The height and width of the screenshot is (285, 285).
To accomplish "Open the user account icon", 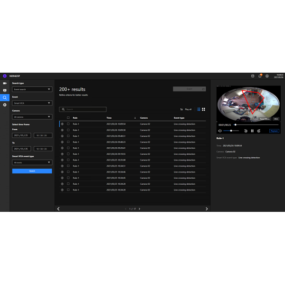I will 267,76.
